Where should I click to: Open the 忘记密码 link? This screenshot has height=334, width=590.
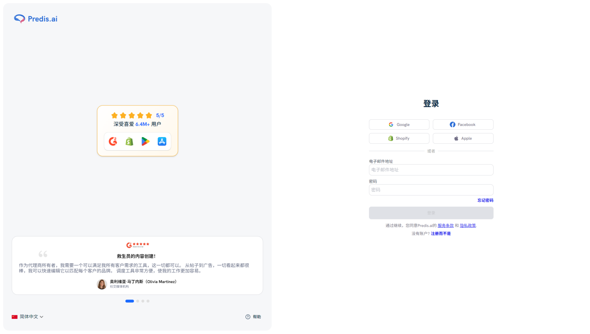tap(485, 200)
